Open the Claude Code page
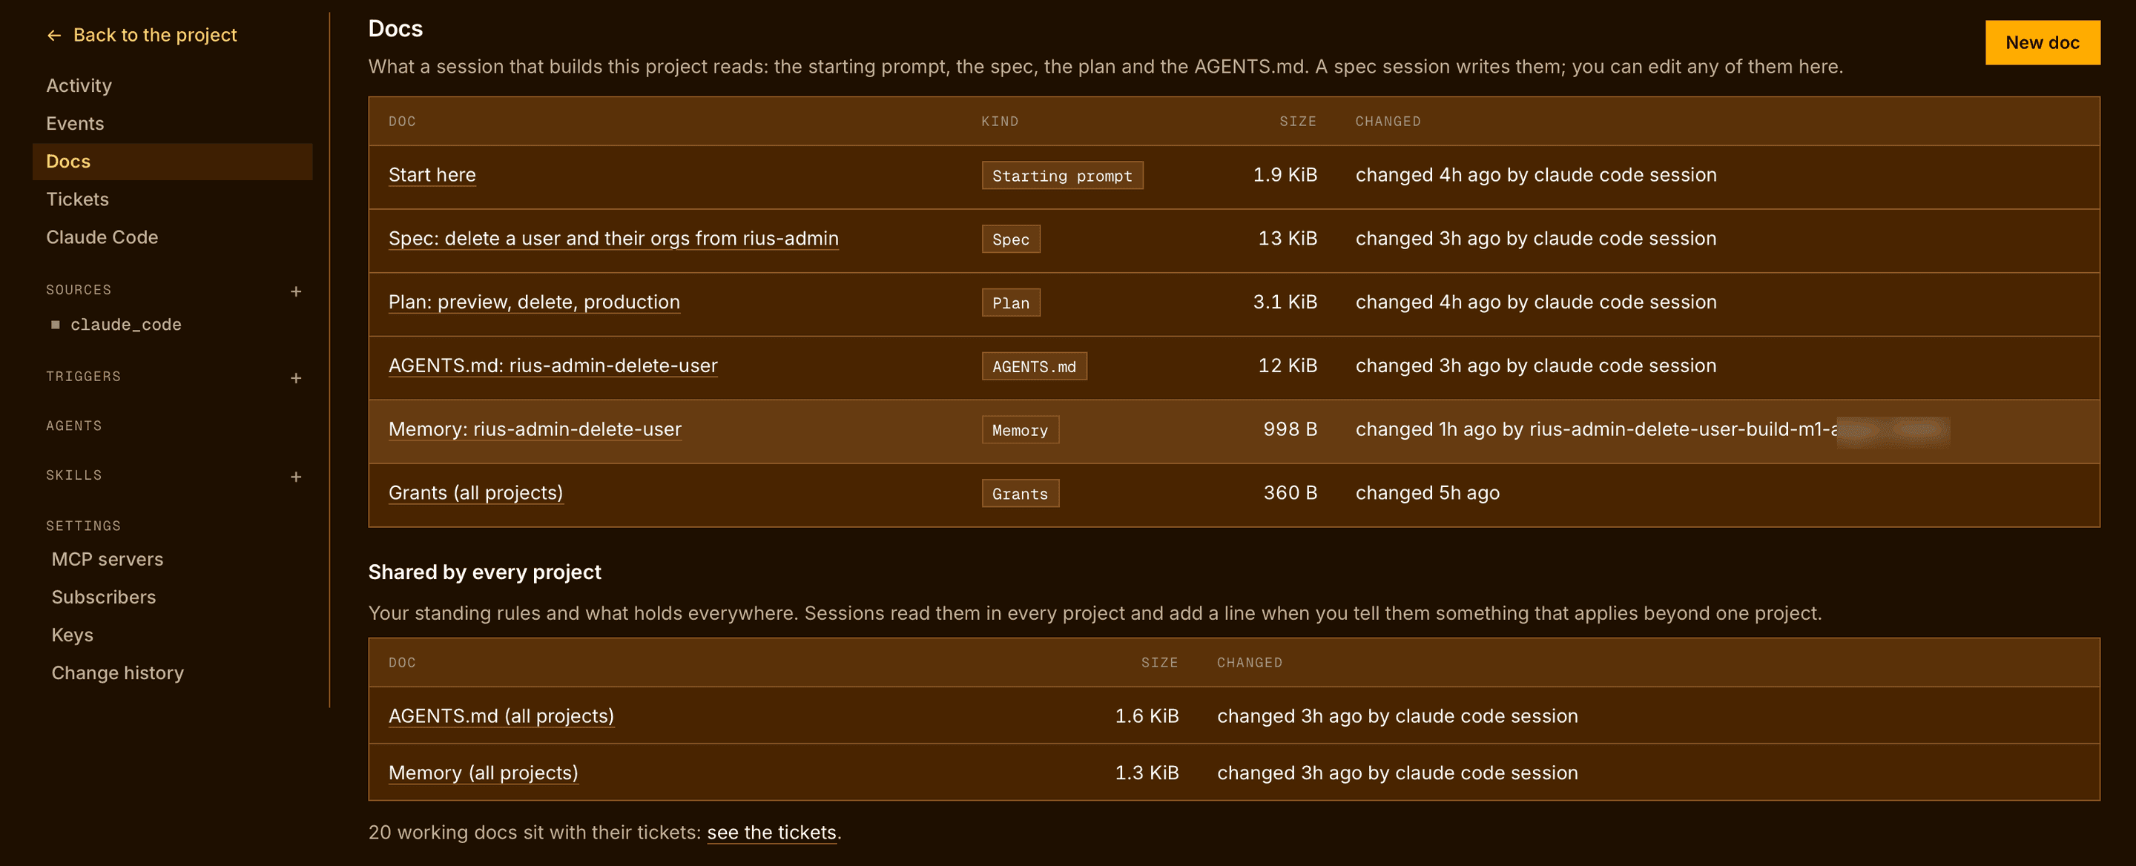 click(x=102, y=237)
